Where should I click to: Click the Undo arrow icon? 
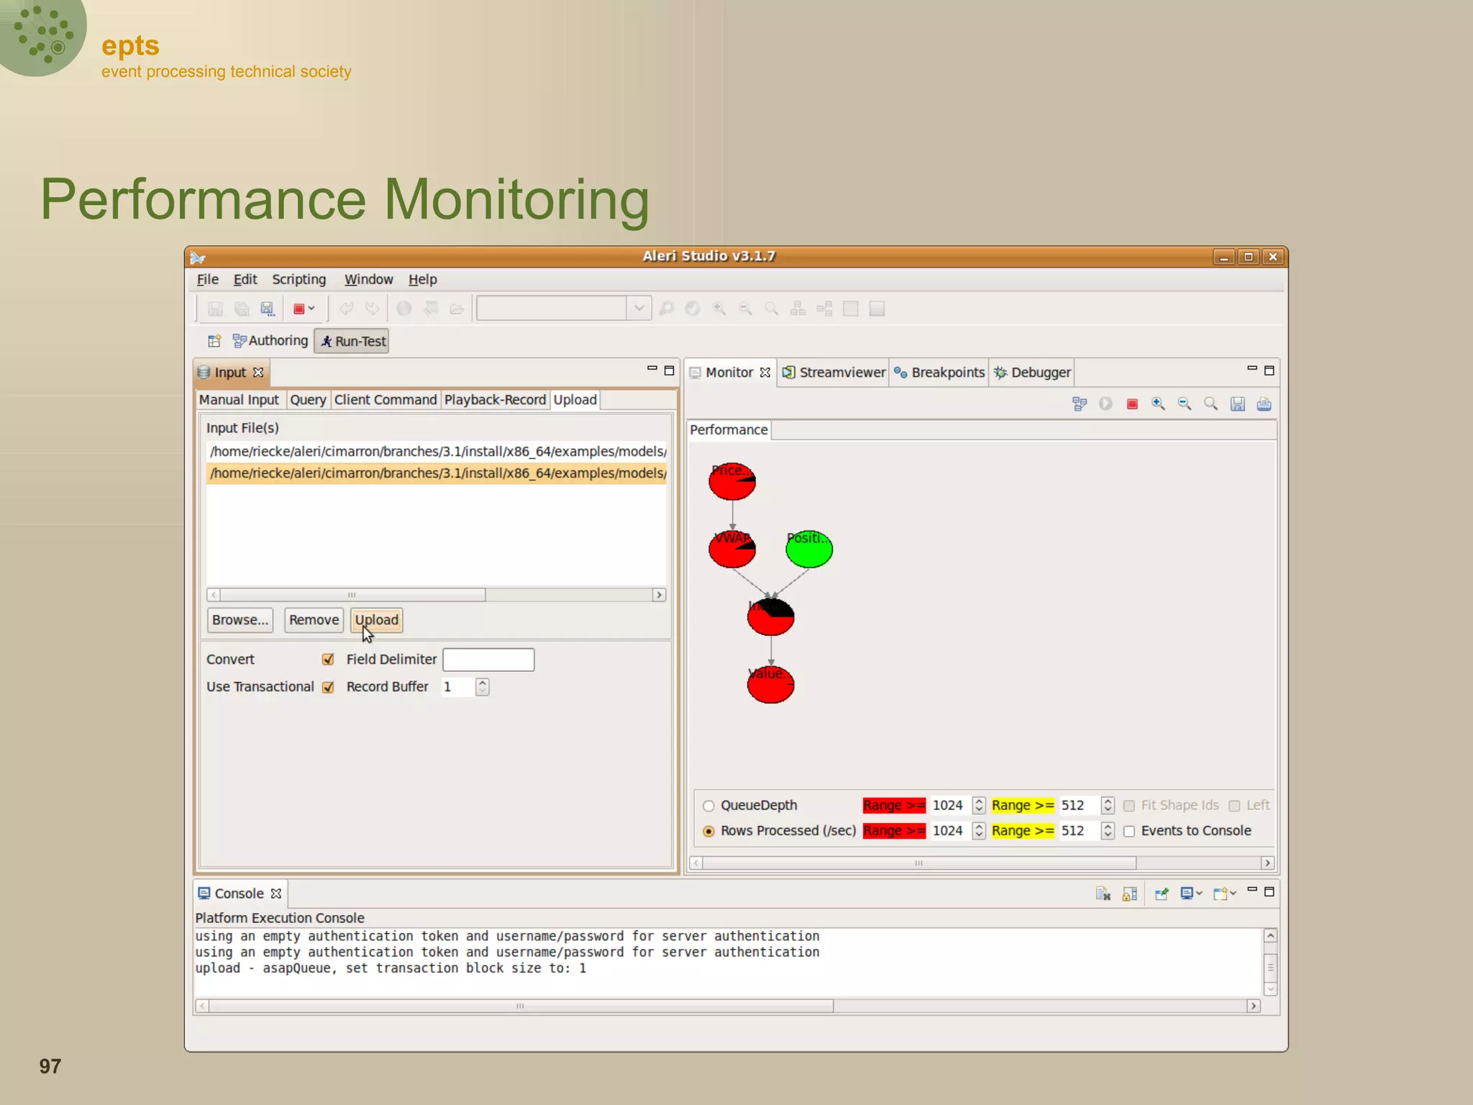coord(346,309)
